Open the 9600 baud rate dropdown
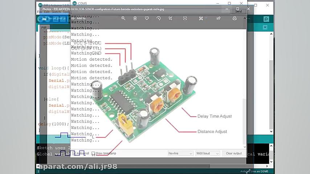Image resolution: width=310 pixels, height=174 pixels. (x=207, y=153)
